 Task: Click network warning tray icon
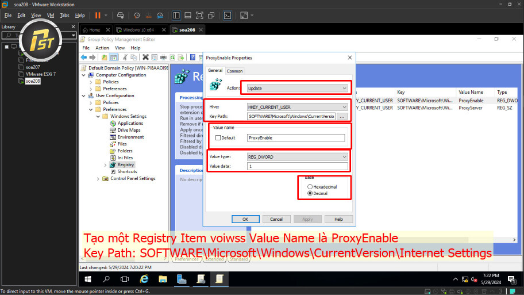pos(465,279)
